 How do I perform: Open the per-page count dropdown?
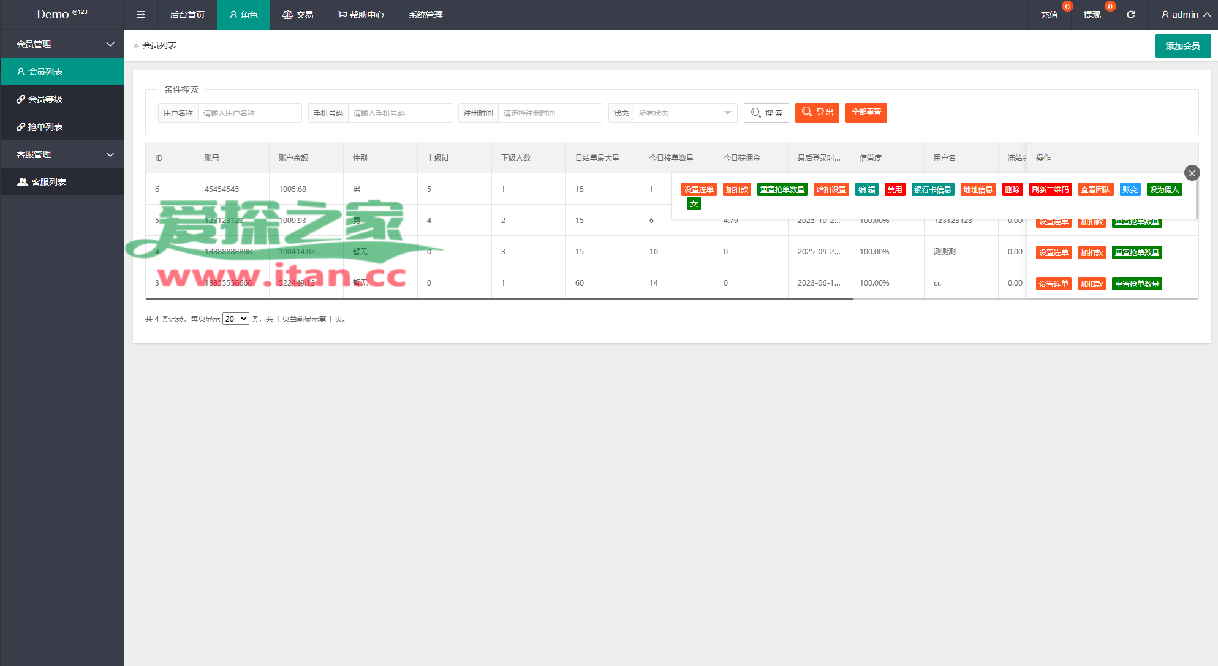tap(235, 319)
